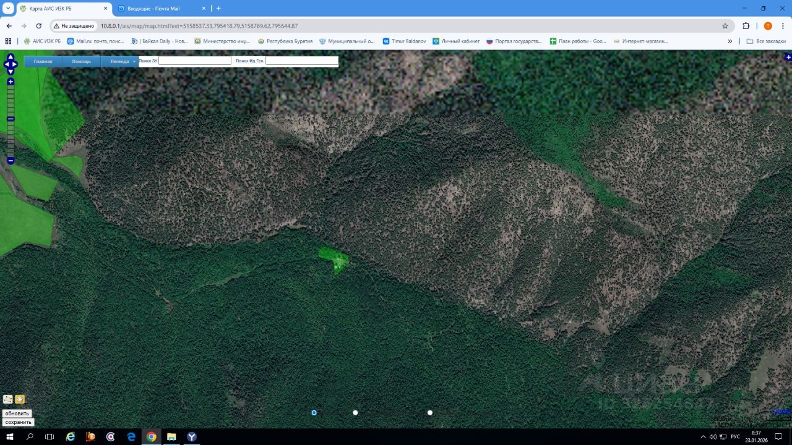
Task: Click the Не защищено security indicator
Action: pos(74,26)
